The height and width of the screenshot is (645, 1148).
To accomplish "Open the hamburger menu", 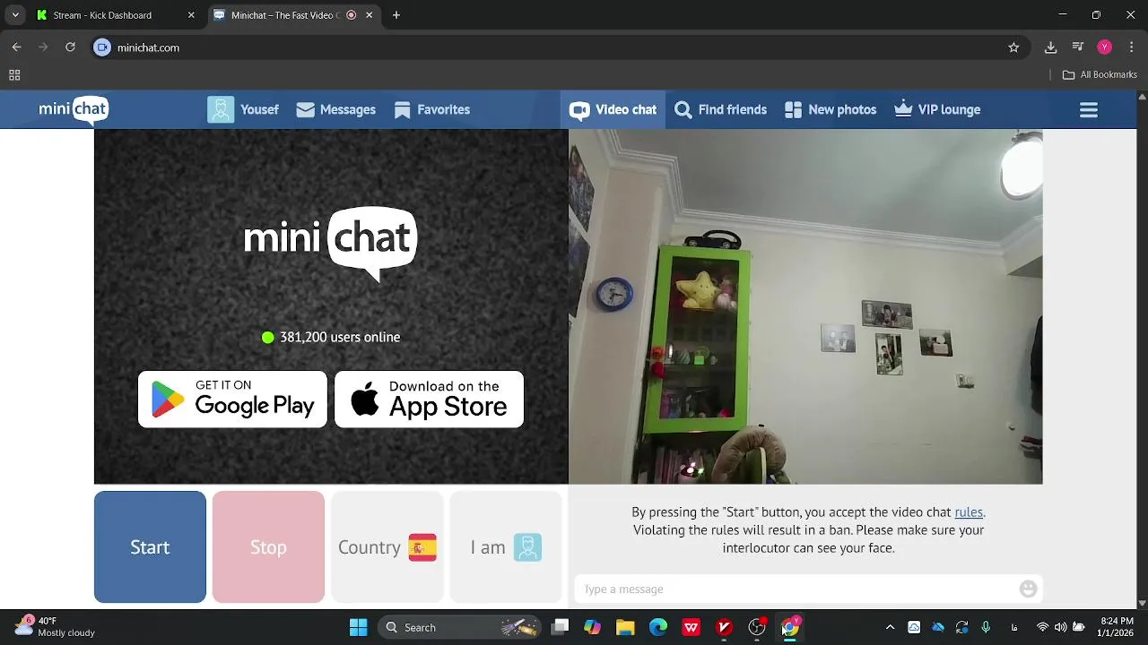I will 1089,109.
